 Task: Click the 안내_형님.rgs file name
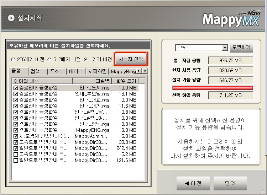[95, 124]
